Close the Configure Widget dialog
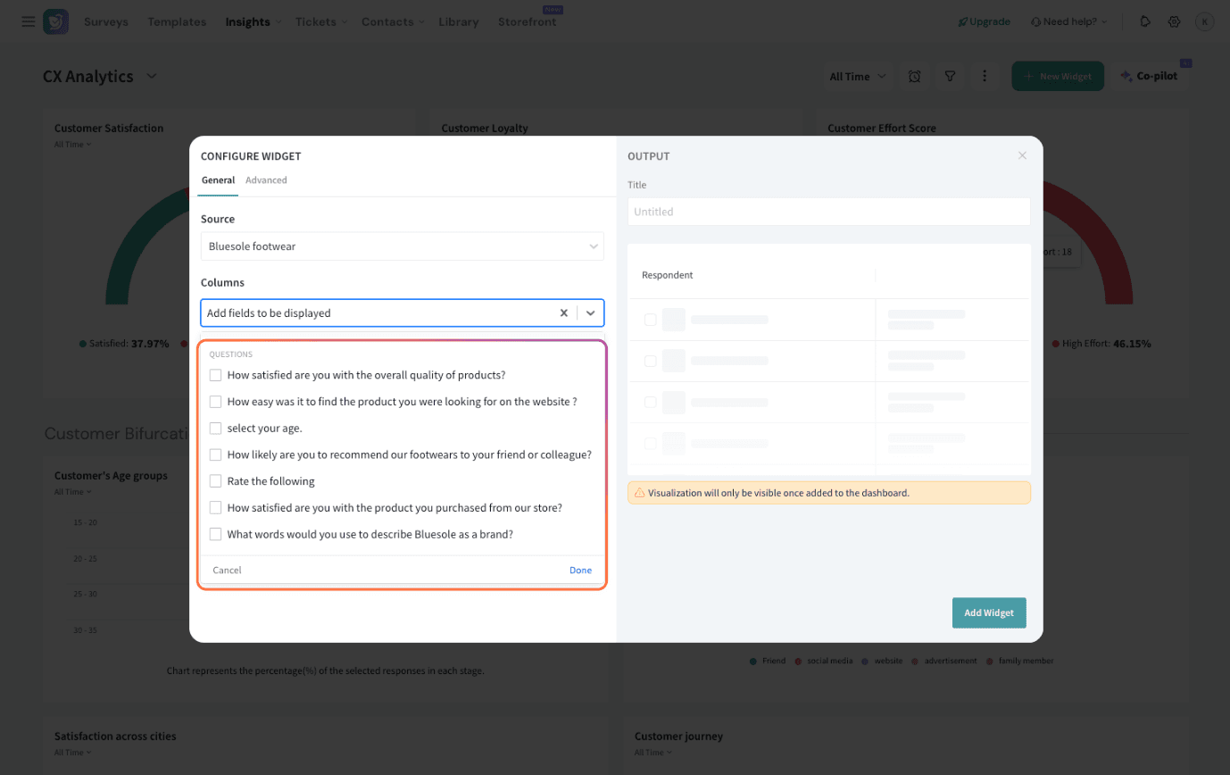The height and width of the screenshot is (775, 1230). [x=1022, y=156]
